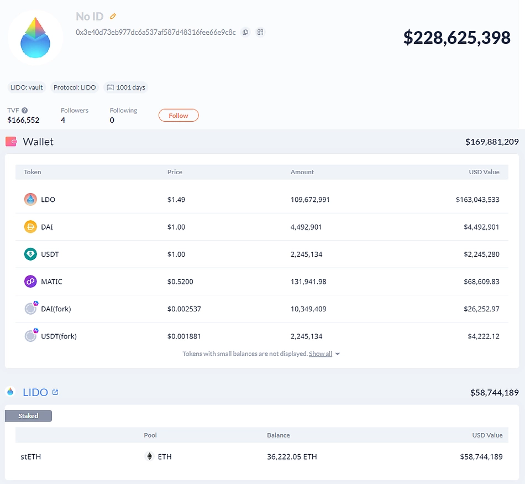525x484 pixels.
Task: Click the DAI amount 4,492,901
Action: pyautogui.click(x=306, y=227)
